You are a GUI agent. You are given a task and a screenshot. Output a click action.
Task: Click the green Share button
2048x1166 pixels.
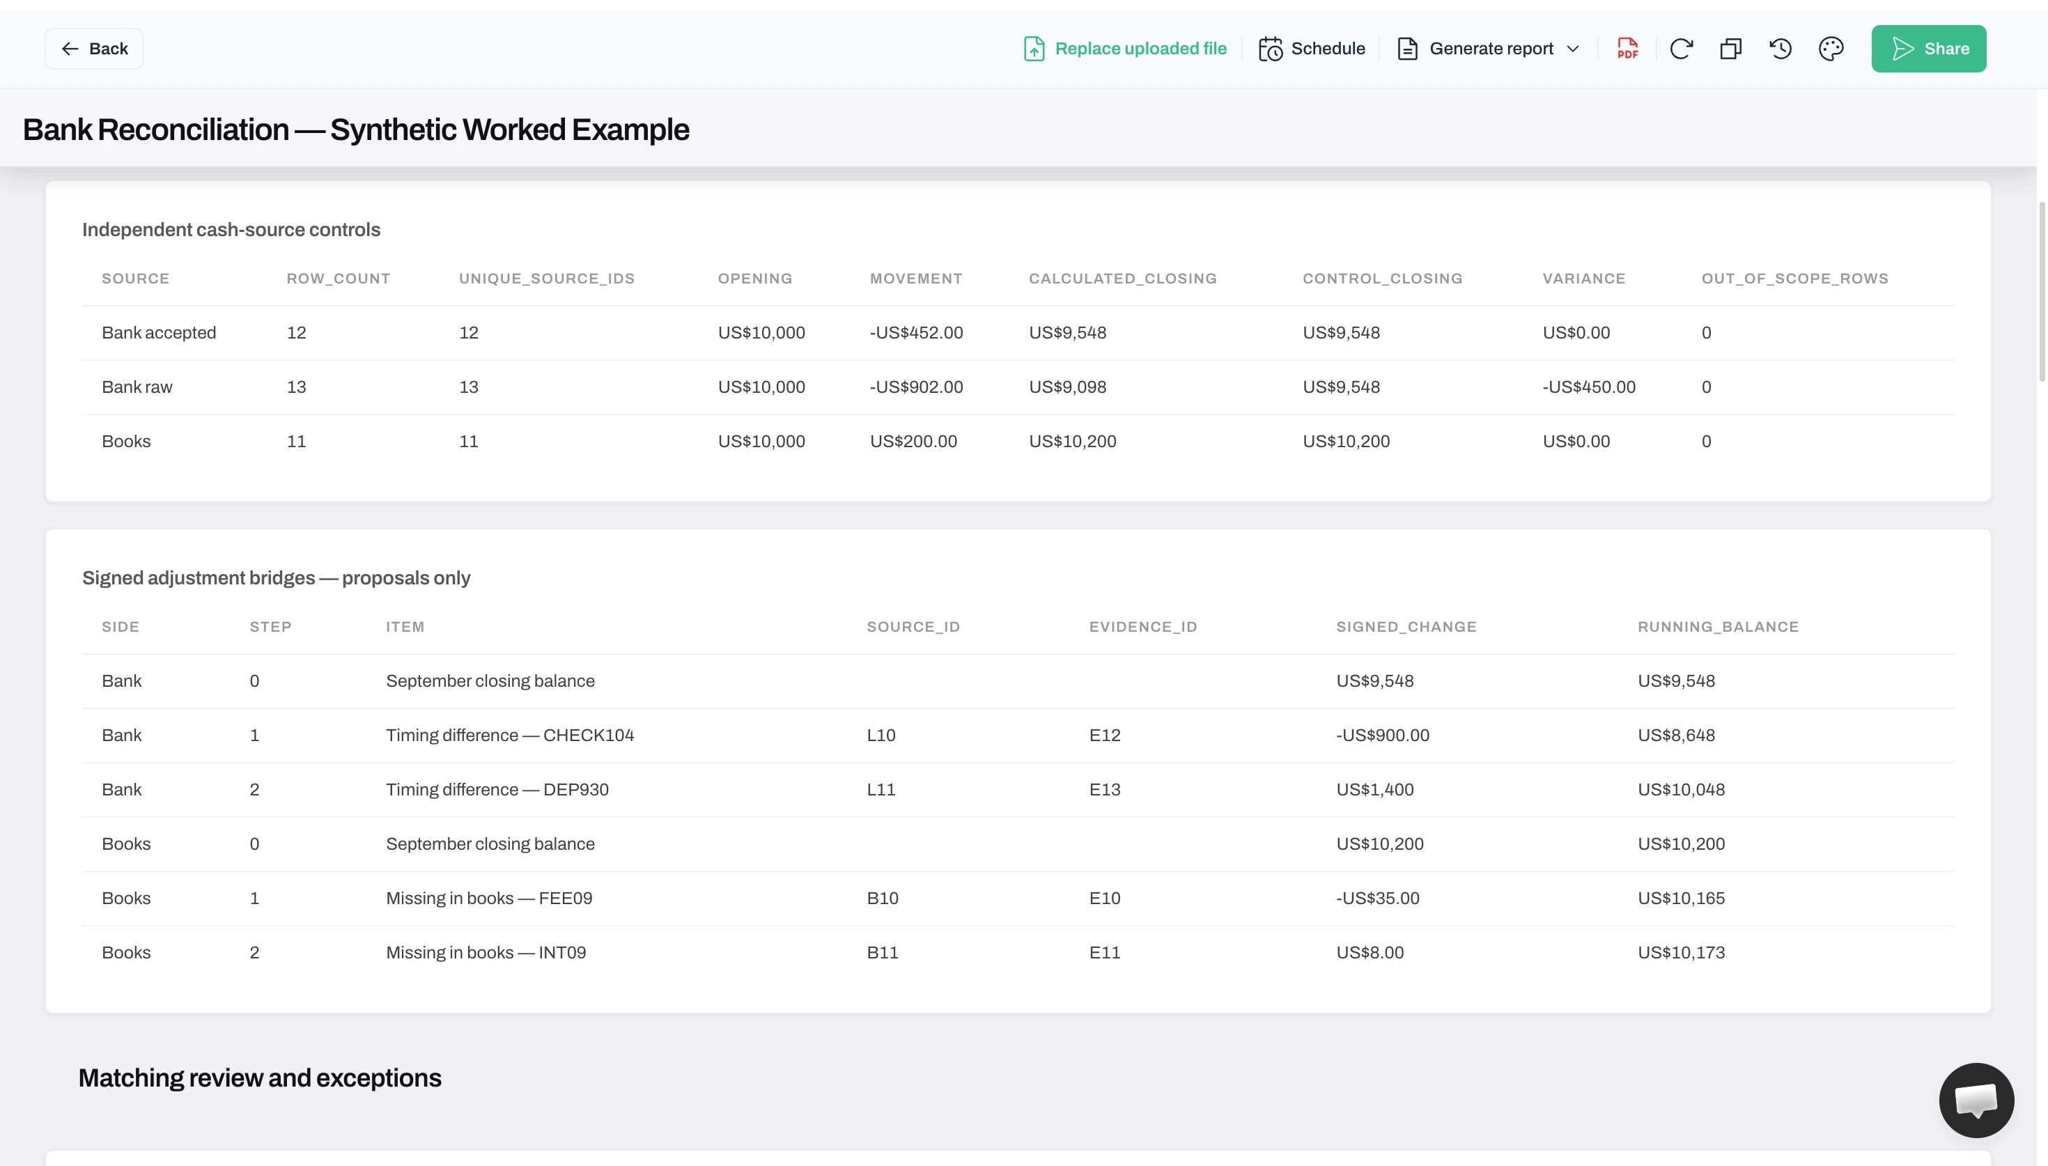coord(1929,49)
